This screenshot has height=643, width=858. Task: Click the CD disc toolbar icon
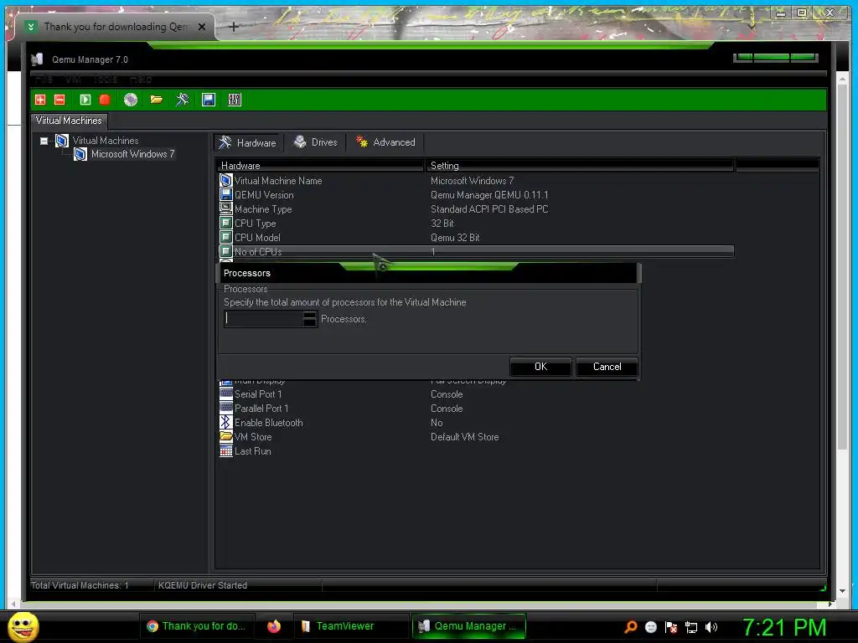[x=130, y=100]
